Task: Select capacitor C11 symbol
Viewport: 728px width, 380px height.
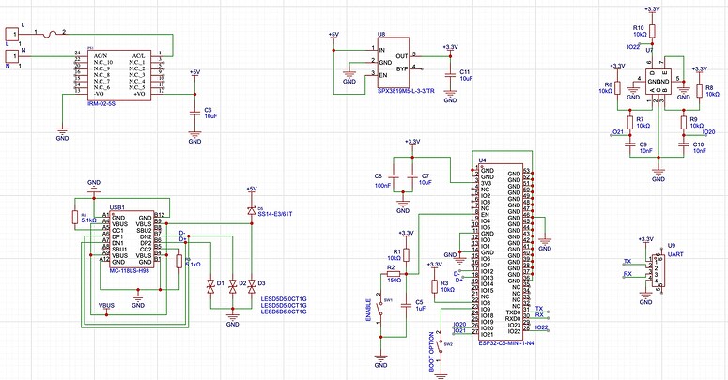Action: coord(450,76)
